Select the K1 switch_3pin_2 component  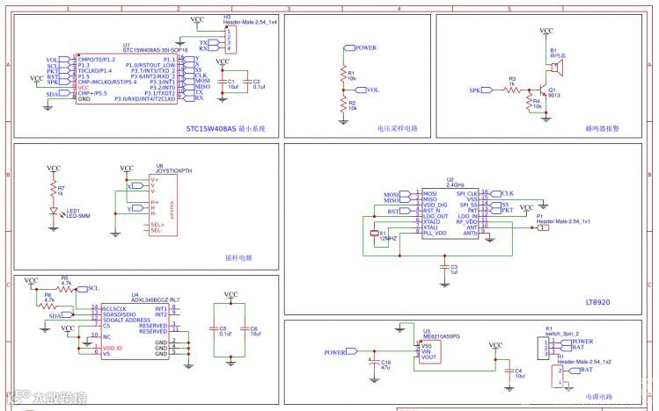pos(544,348)
